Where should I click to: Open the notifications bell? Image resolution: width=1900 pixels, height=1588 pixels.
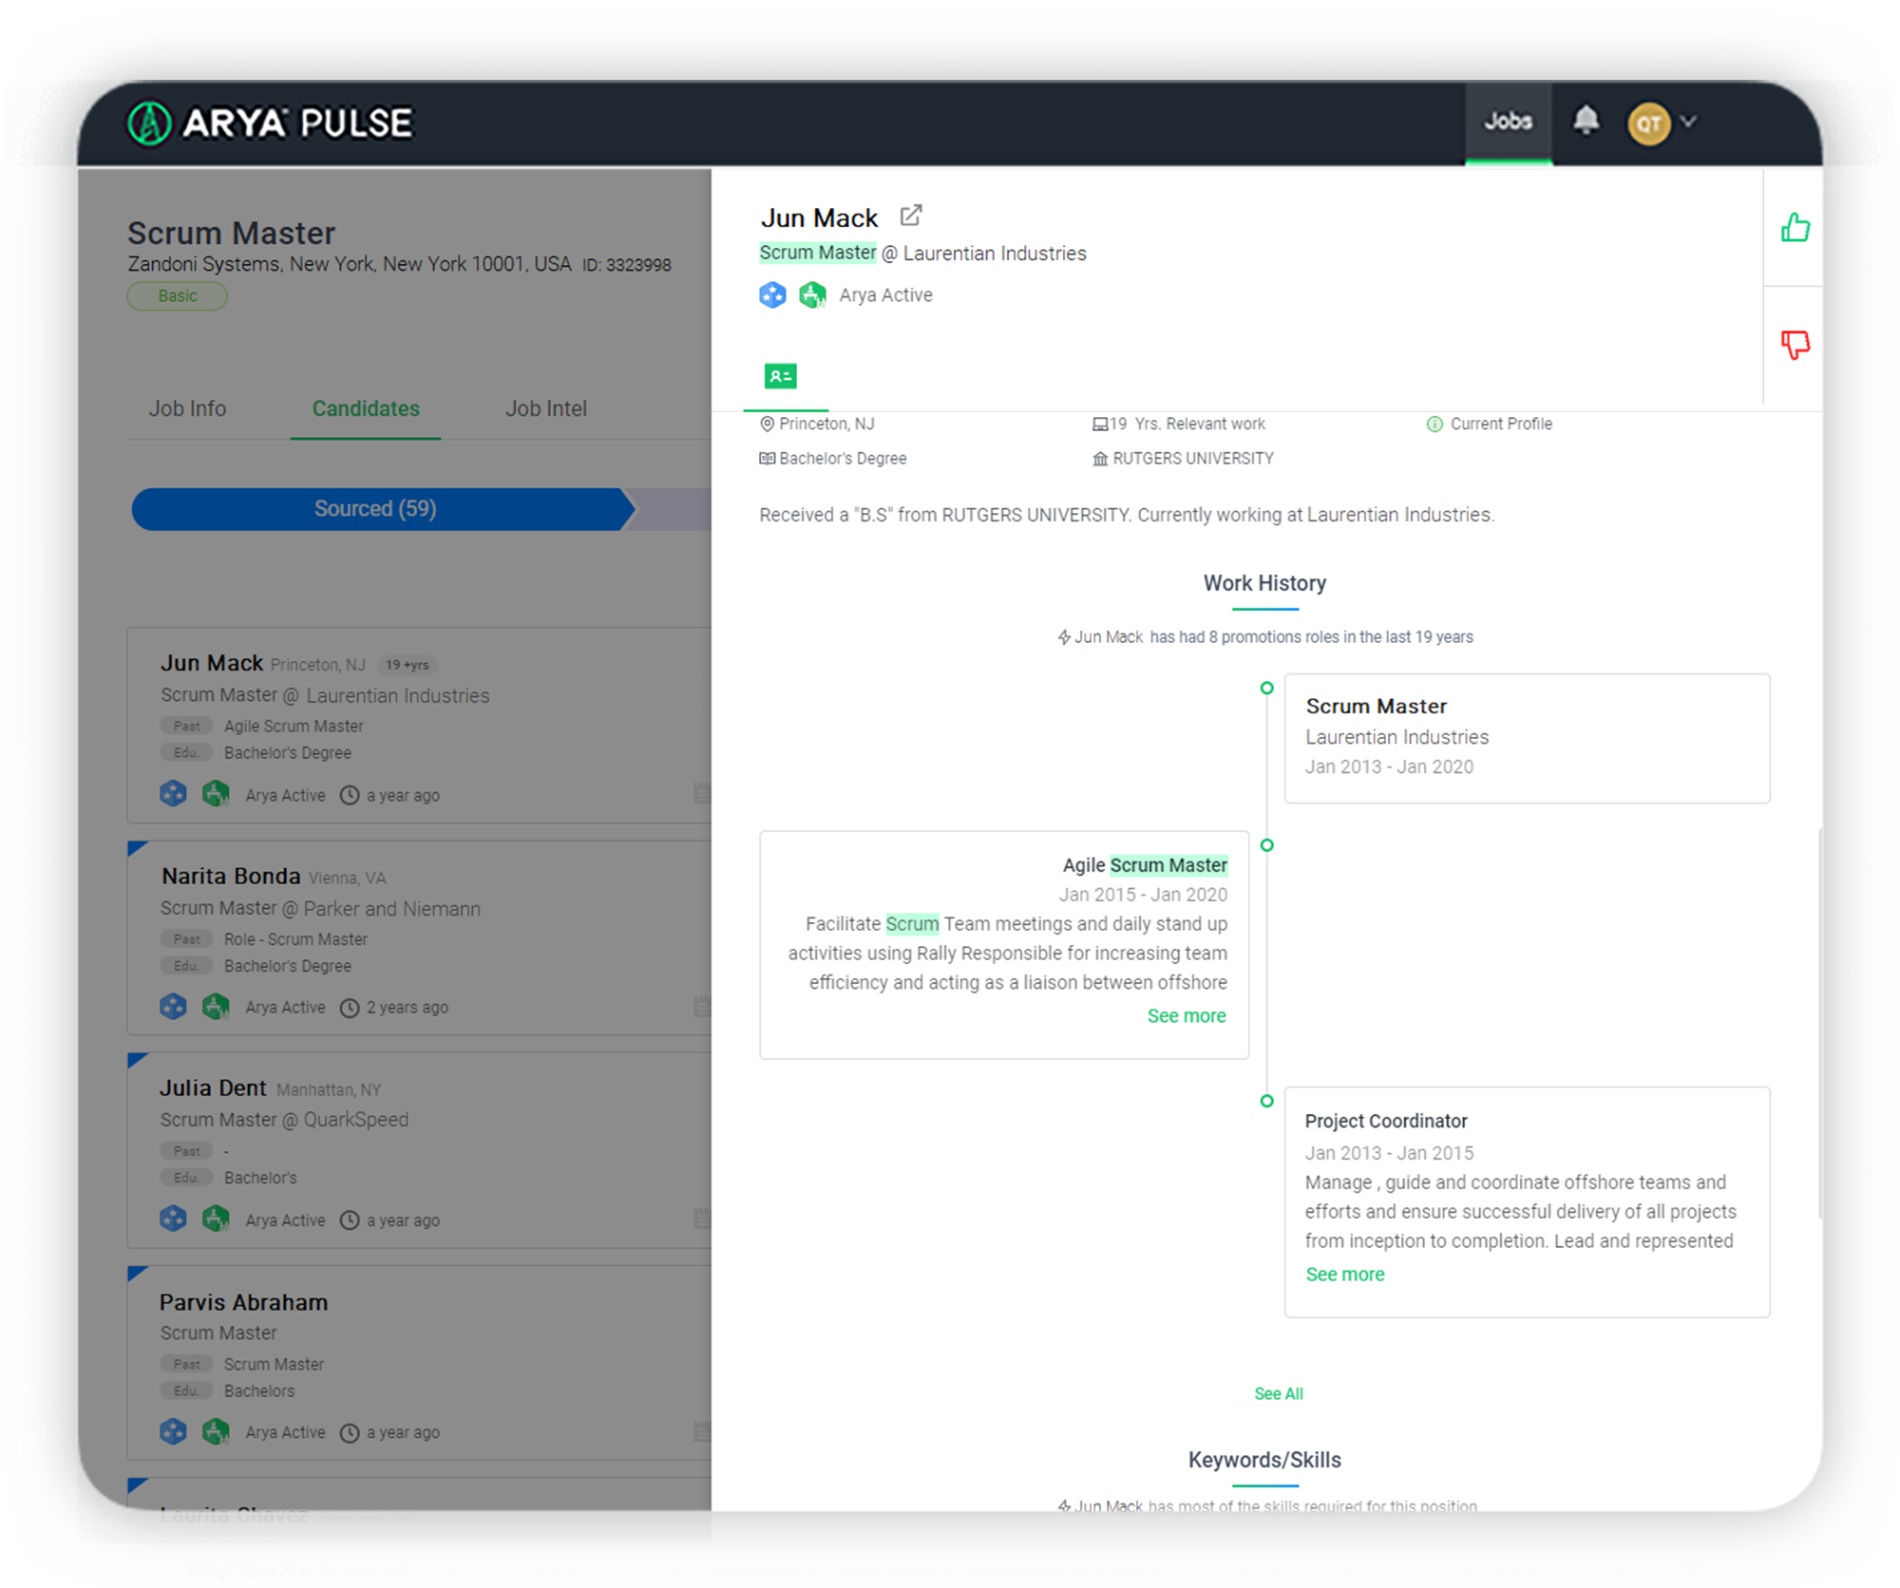click(x=1586, y=121)
